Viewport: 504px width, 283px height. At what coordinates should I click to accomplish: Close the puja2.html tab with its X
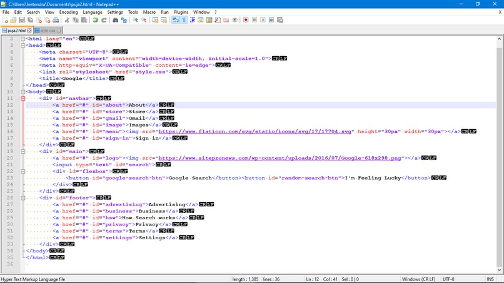tap(29, 31)
